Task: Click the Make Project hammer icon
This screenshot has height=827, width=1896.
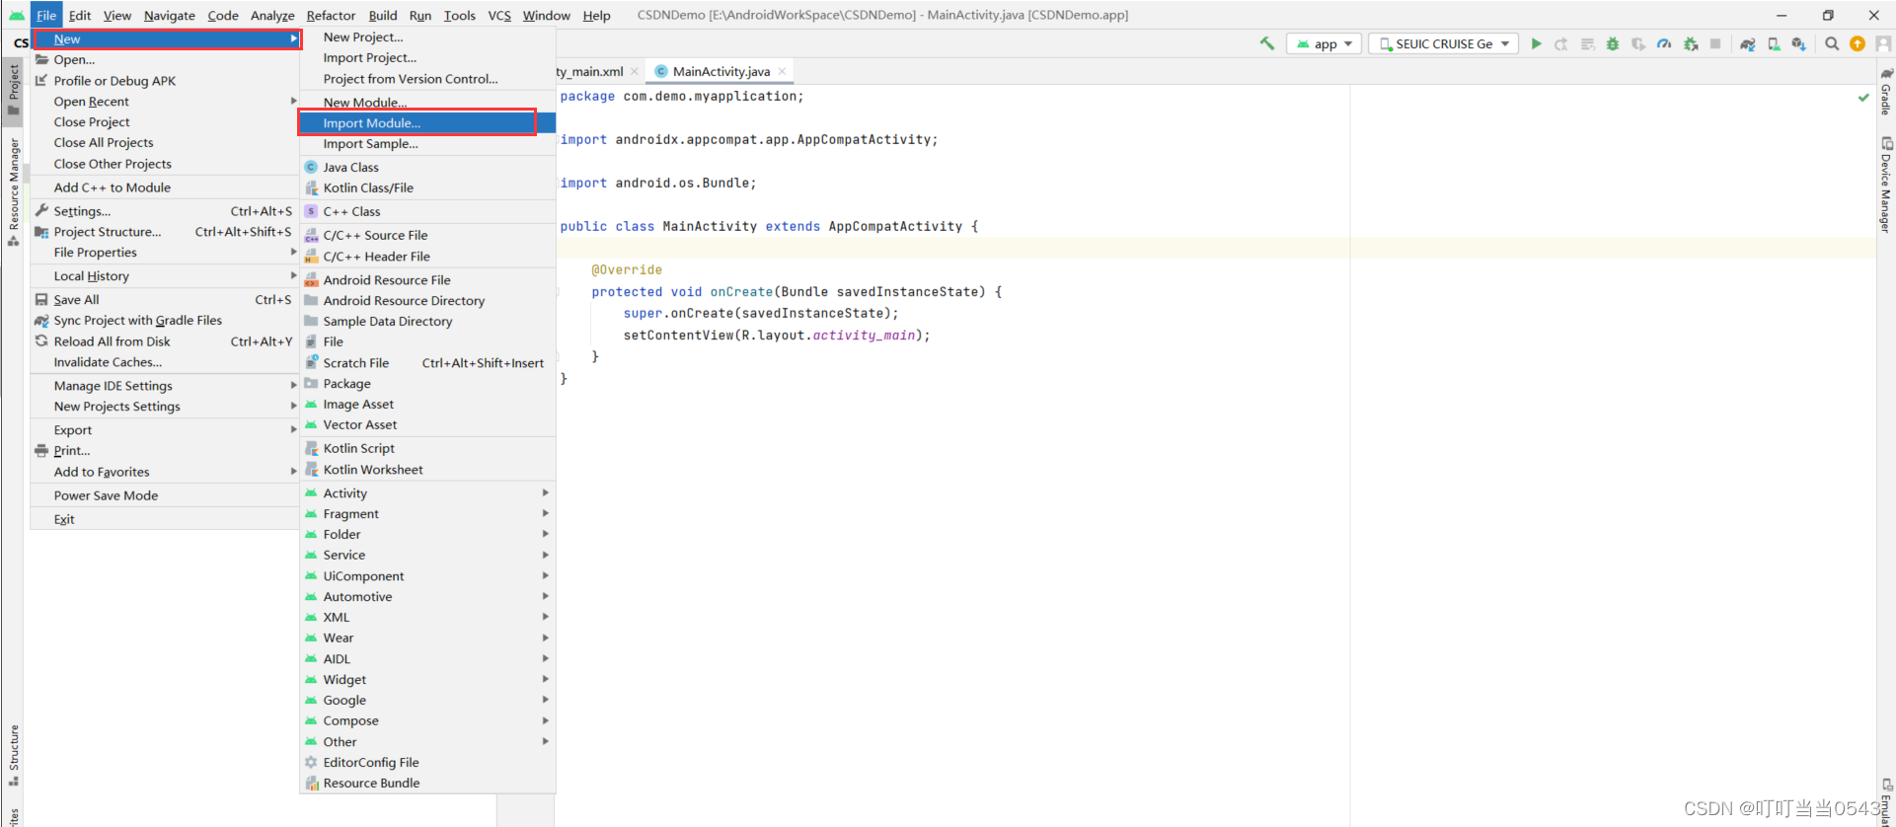Action: tap(1267, 43)
